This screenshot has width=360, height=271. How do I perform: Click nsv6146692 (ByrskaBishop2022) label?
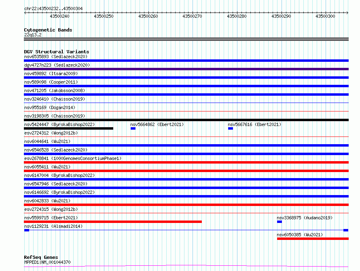(59, 192)
